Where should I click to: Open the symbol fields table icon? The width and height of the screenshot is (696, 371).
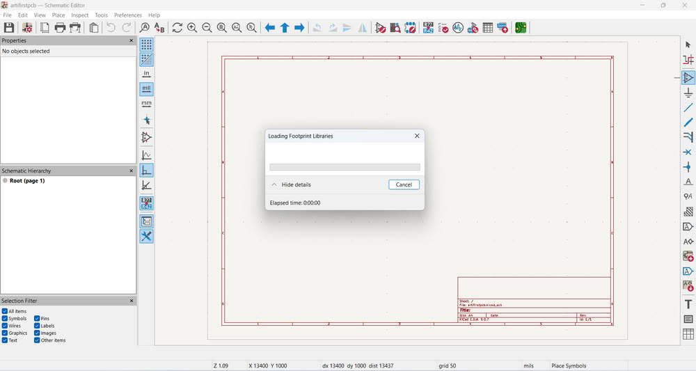click(x=488, y=28)
